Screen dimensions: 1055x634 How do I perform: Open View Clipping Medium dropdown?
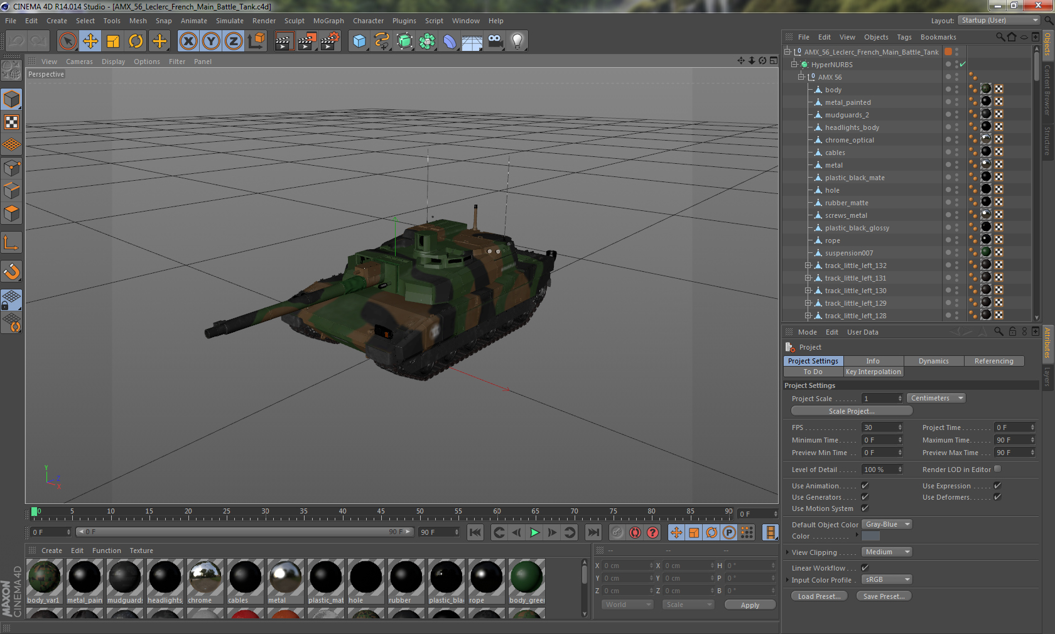click(x=887, y=552)
